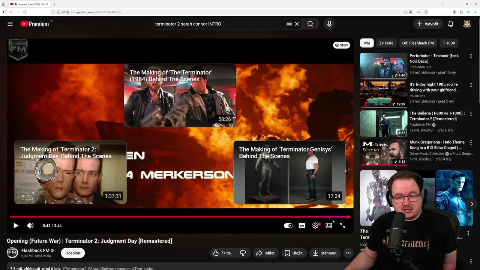Image resolution: width=480 pixels, height=270 pixels.
Task: Click the magnifier search button
Action: point(310,24)
